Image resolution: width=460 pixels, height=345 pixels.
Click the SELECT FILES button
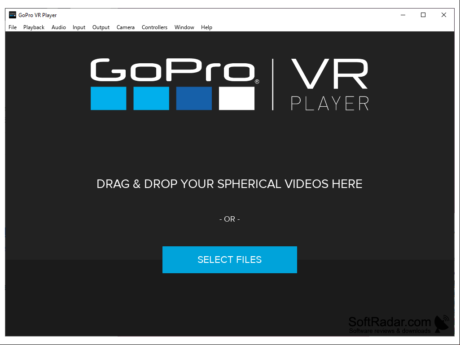click(x=230, y=260)
